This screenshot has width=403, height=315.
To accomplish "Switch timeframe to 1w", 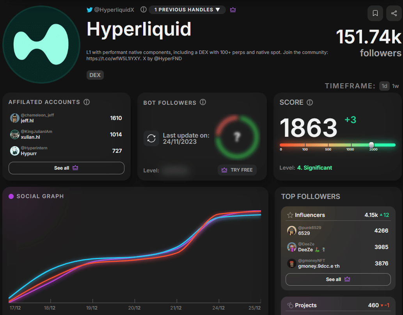I will (x=396, y=86).
